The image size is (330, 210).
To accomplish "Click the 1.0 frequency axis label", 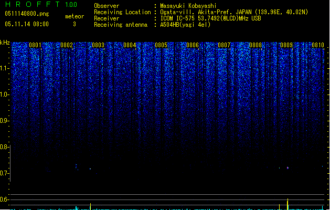I will 4,94.
